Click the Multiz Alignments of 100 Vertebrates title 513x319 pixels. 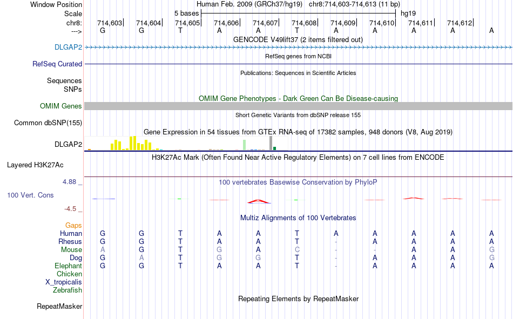tap(298, 218)
